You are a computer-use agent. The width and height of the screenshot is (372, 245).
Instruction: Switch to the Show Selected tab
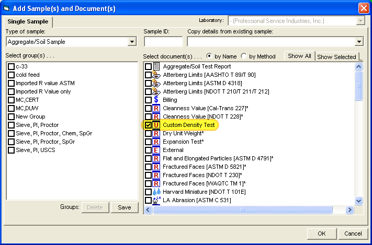tap(336, 57)
